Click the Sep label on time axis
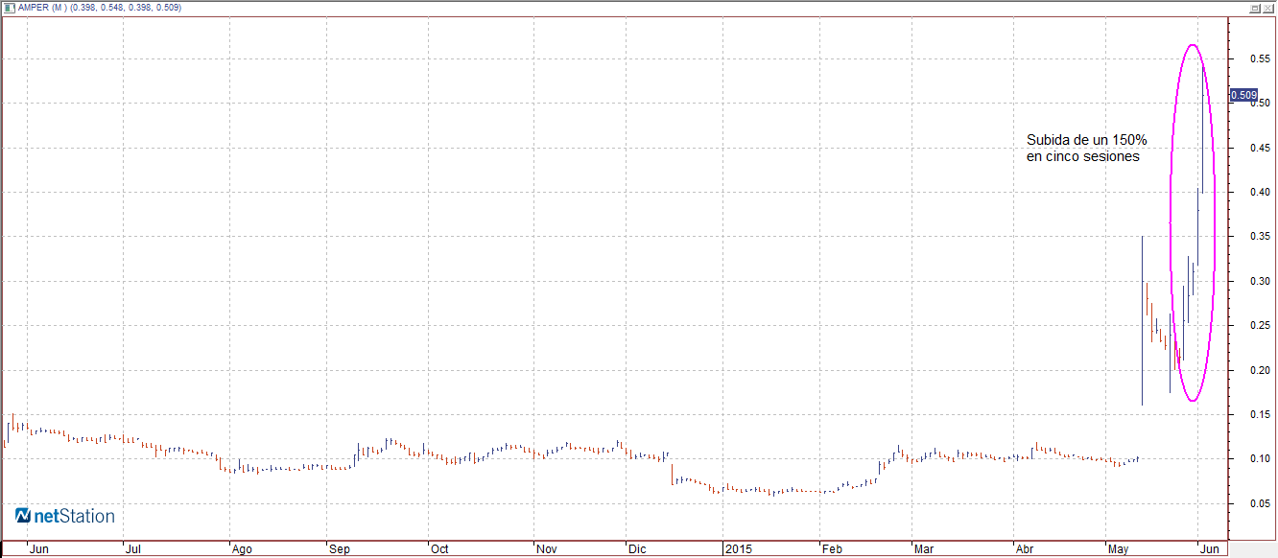Screen dimensions: 1278x558 [339, 549]
